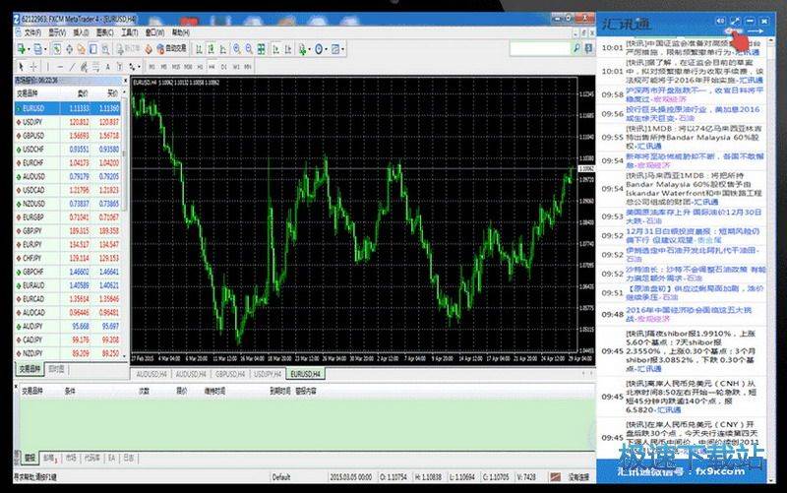The height and width of the screenshot is (493, 787).
Task: Switch to D1 timeframe
Action: coord(224,67)
